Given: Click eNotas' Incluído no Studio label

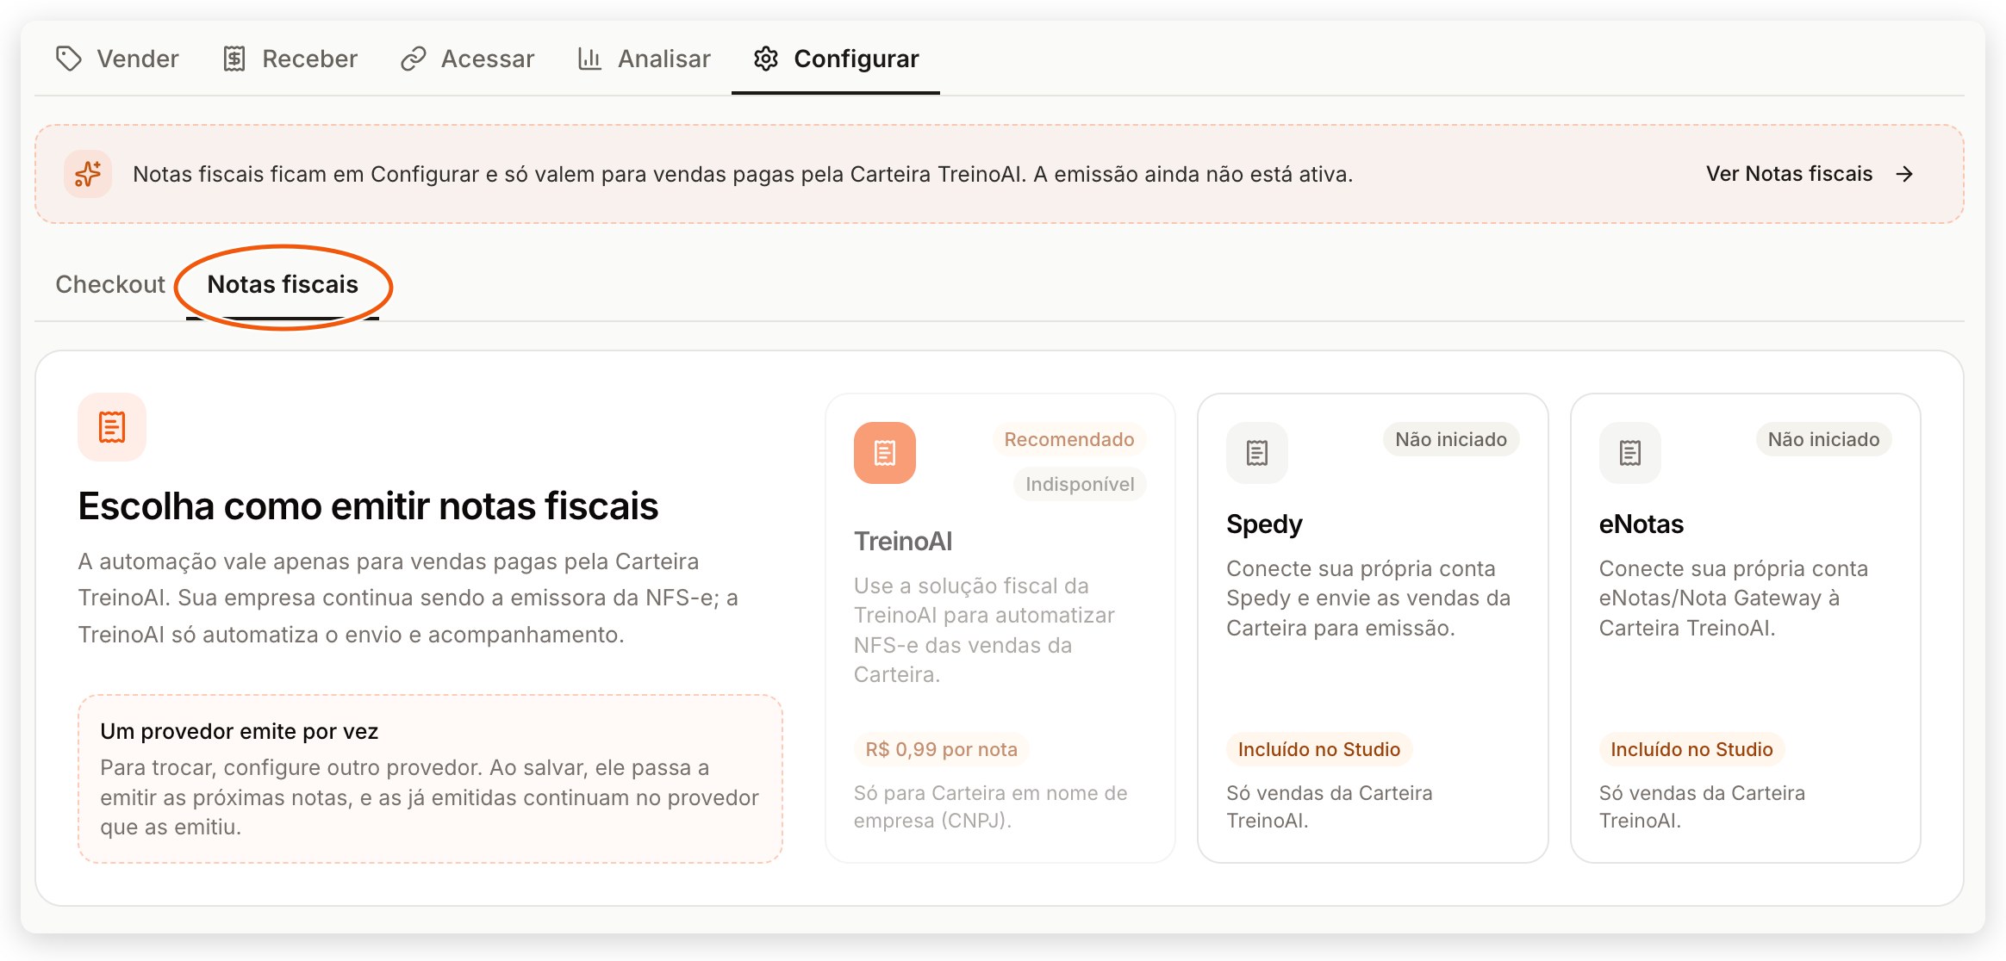Looking at the screenshot, I should pyautogui.click(x=1691, y=749).
